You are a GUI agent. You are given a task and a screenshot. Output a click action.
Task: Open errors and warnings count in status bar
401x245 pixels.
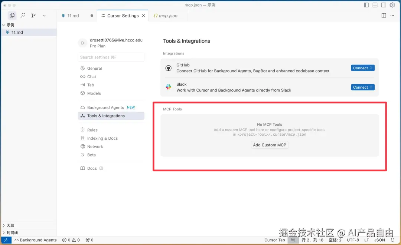point(71,240)
